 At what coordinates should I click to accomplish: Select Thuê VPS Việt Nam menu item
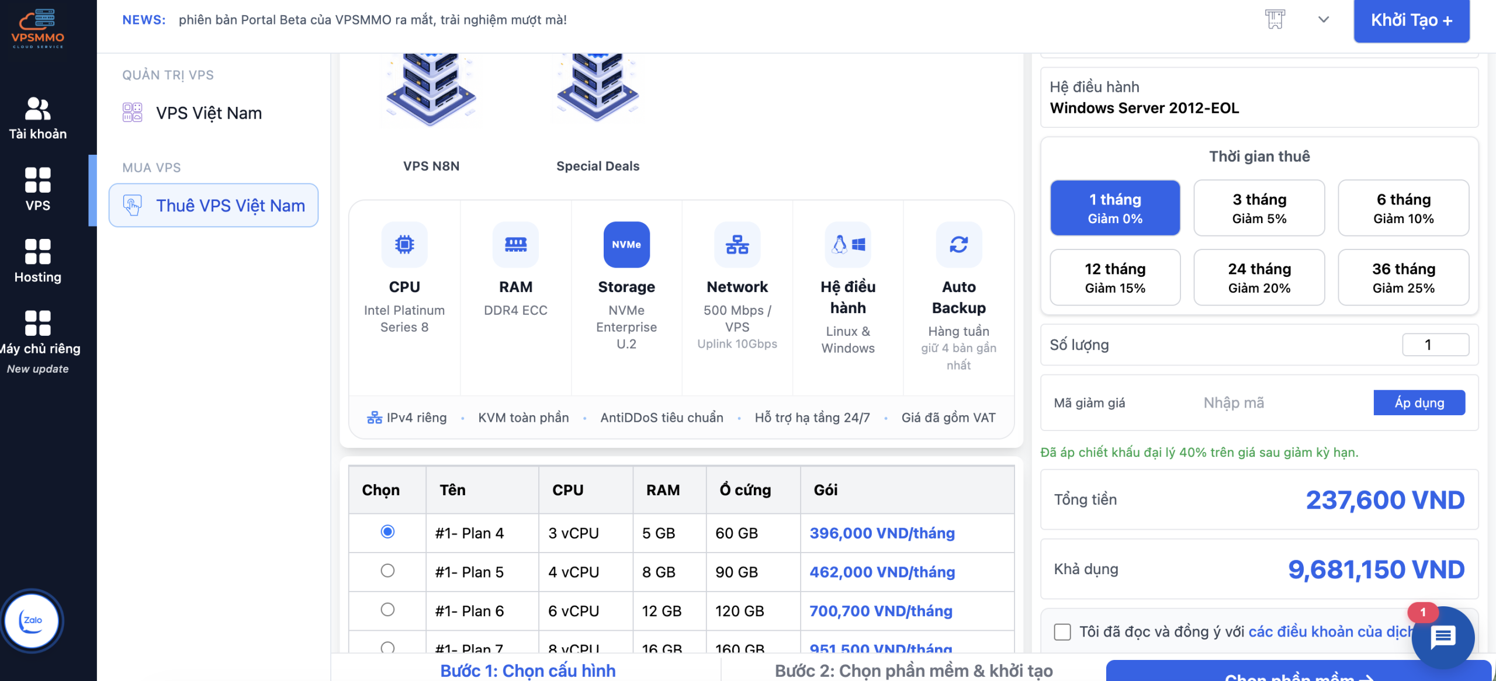pyautogui.click(x=214, y=206)
